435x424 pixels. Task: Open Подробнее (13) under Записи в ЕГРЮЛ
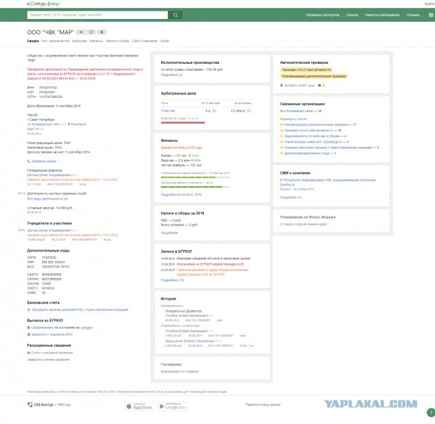[x=172, y=281]
